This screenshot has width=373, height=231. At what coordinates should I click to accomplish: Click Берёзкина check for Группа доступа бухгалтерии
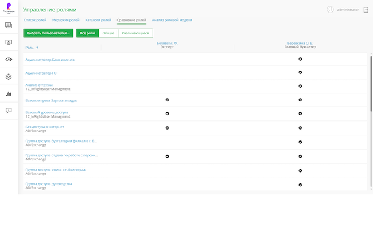pyautogui.click(x=300, y=142)
